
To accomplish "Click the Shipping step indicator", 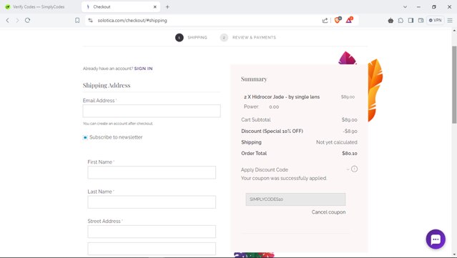I will [191, 38].
